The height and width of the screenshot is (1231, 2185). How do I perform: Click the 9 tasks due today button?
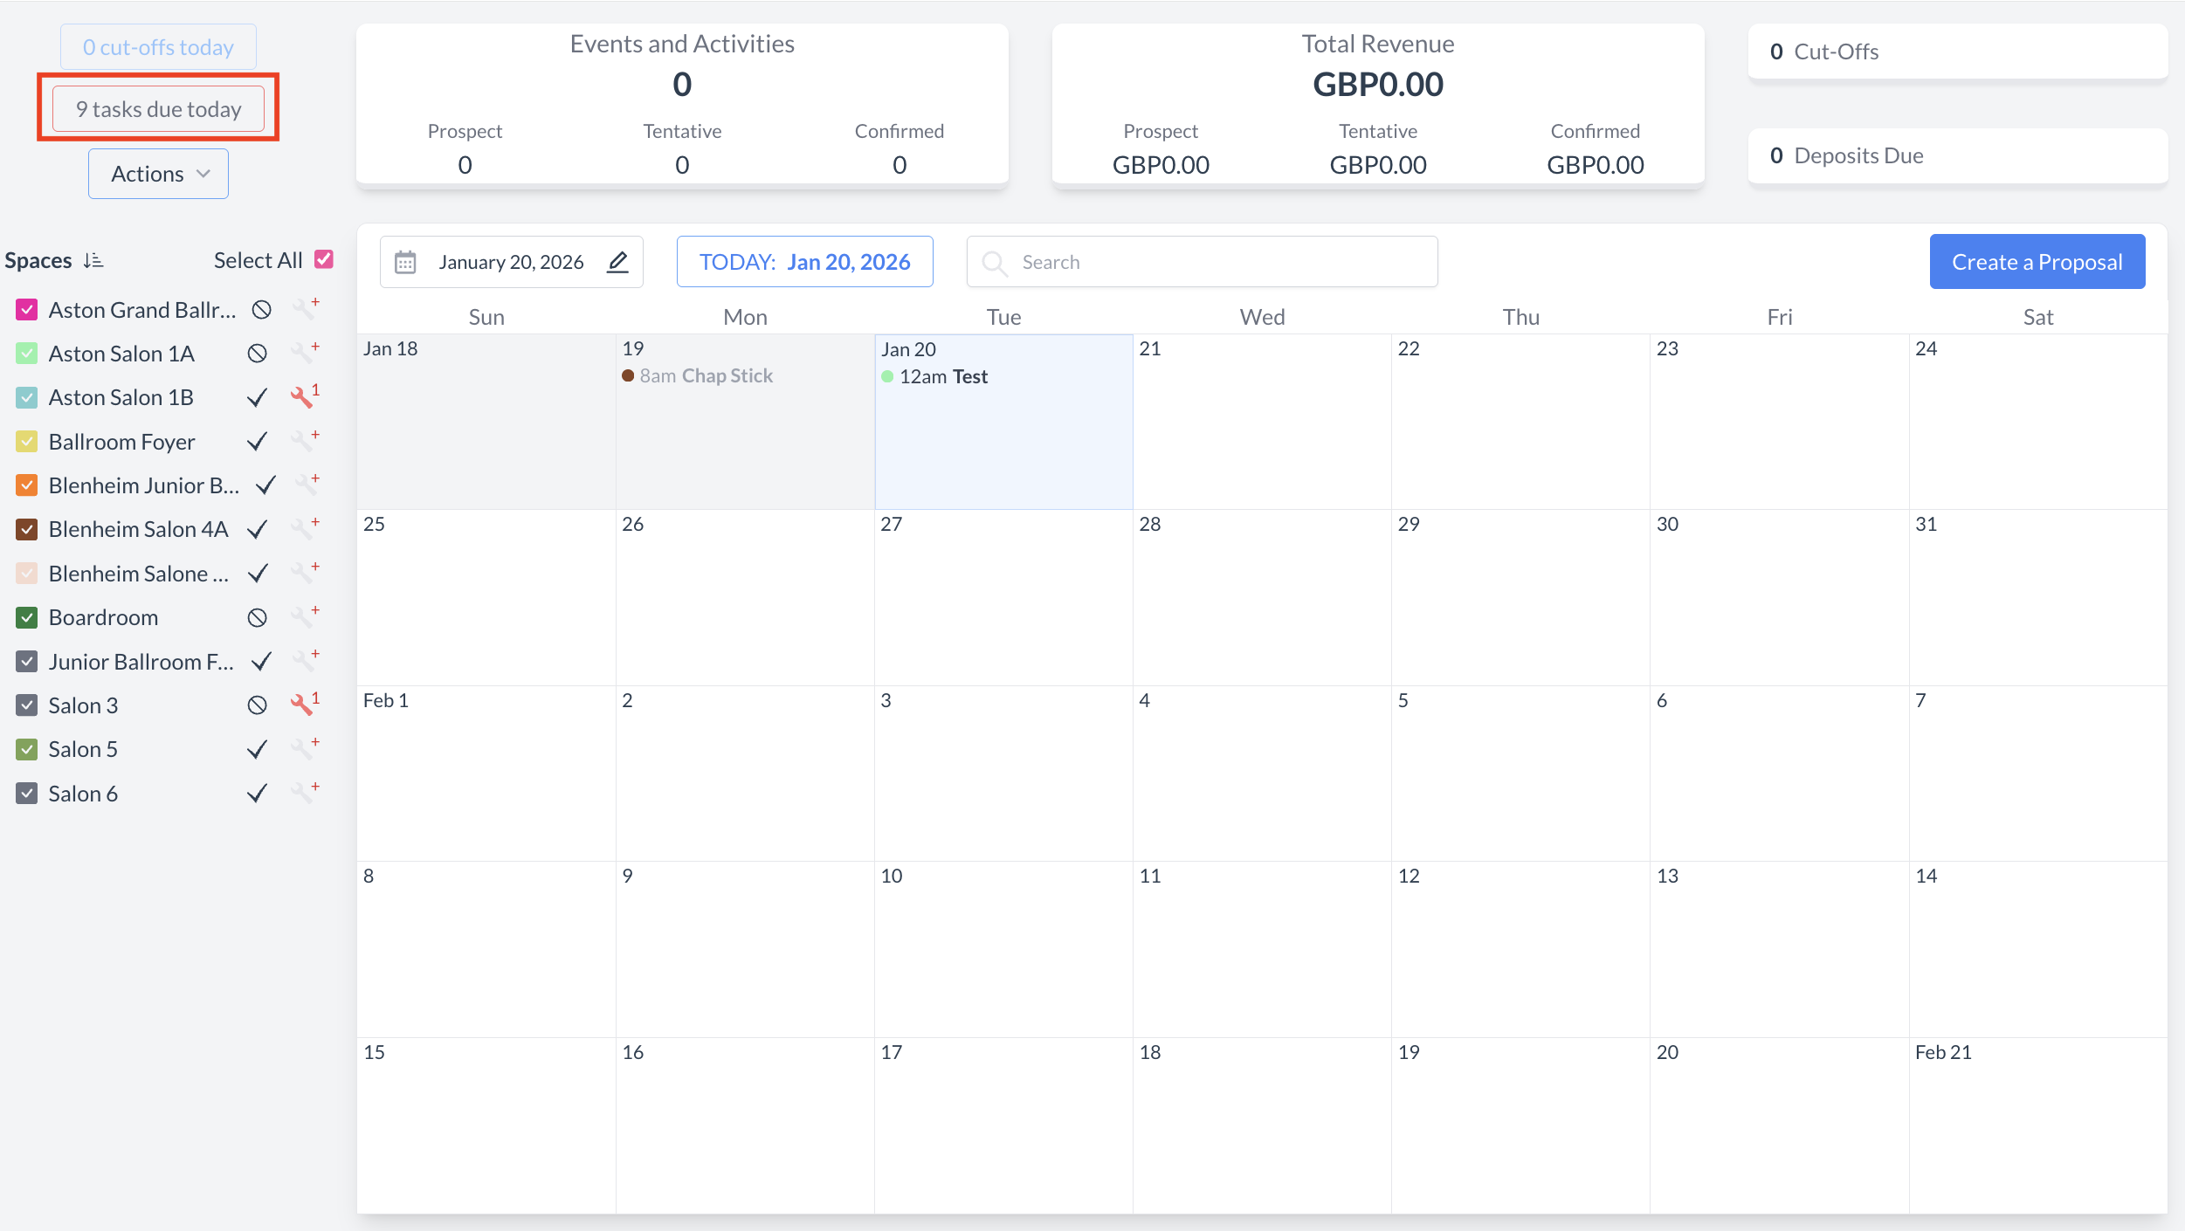click(x=158, y=109)
